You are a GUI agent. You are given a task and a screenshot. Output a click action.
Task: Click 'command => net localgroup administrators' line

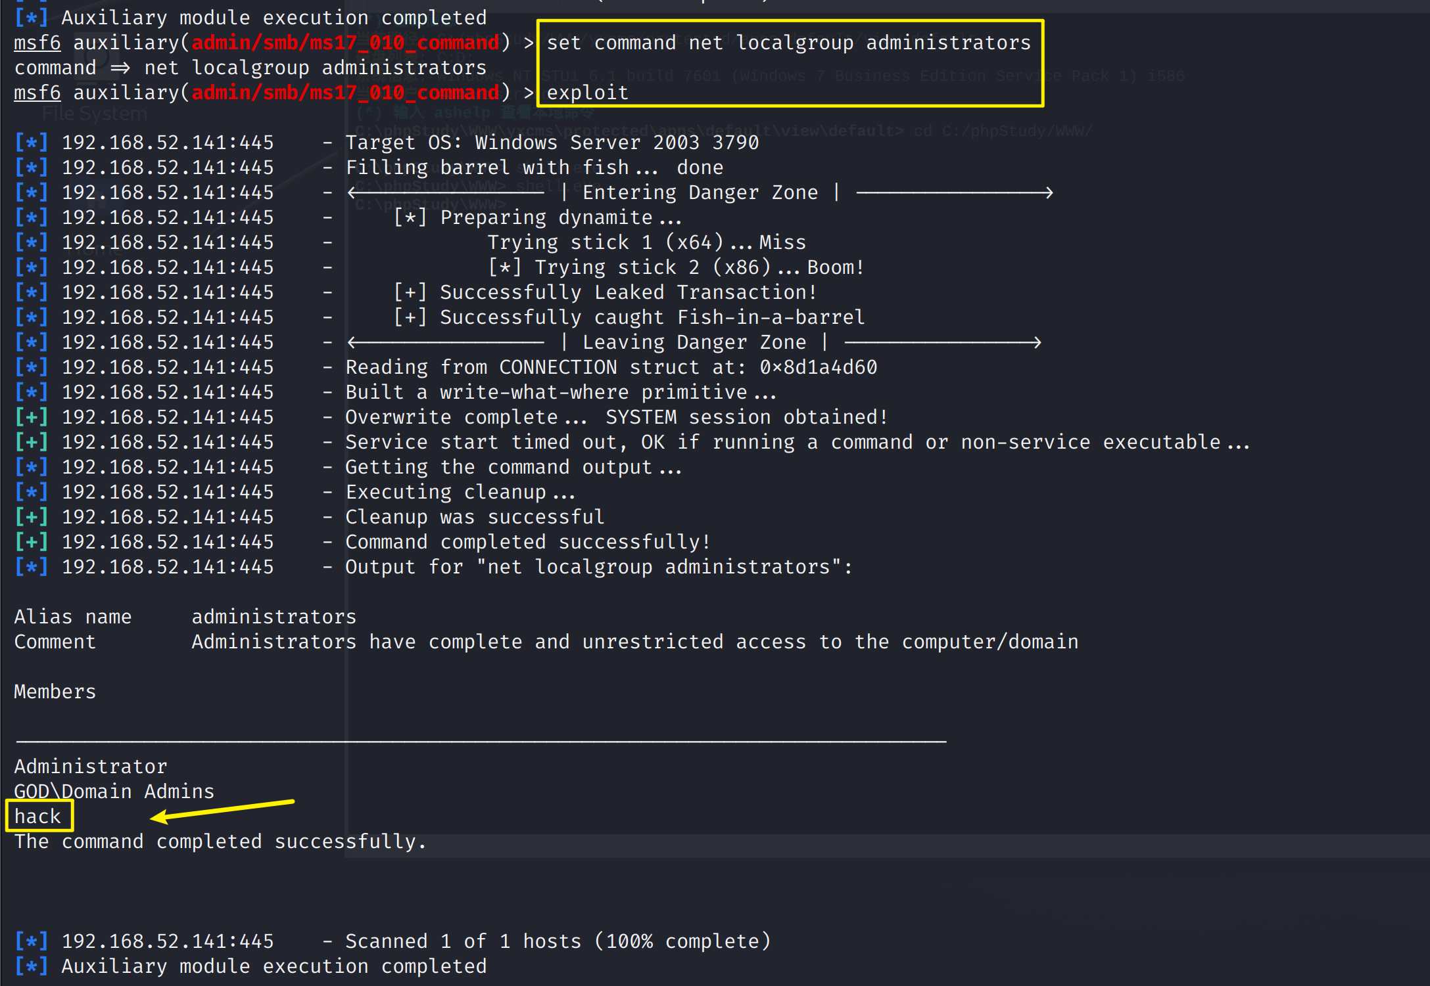pos(250,68)
